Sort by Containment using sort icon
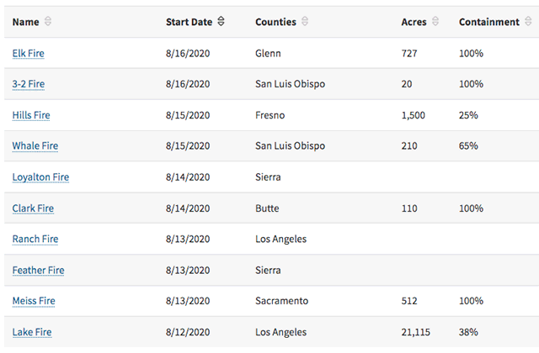Screen dimensions: 539x353 pyautogui.click(x=527, y=22)
